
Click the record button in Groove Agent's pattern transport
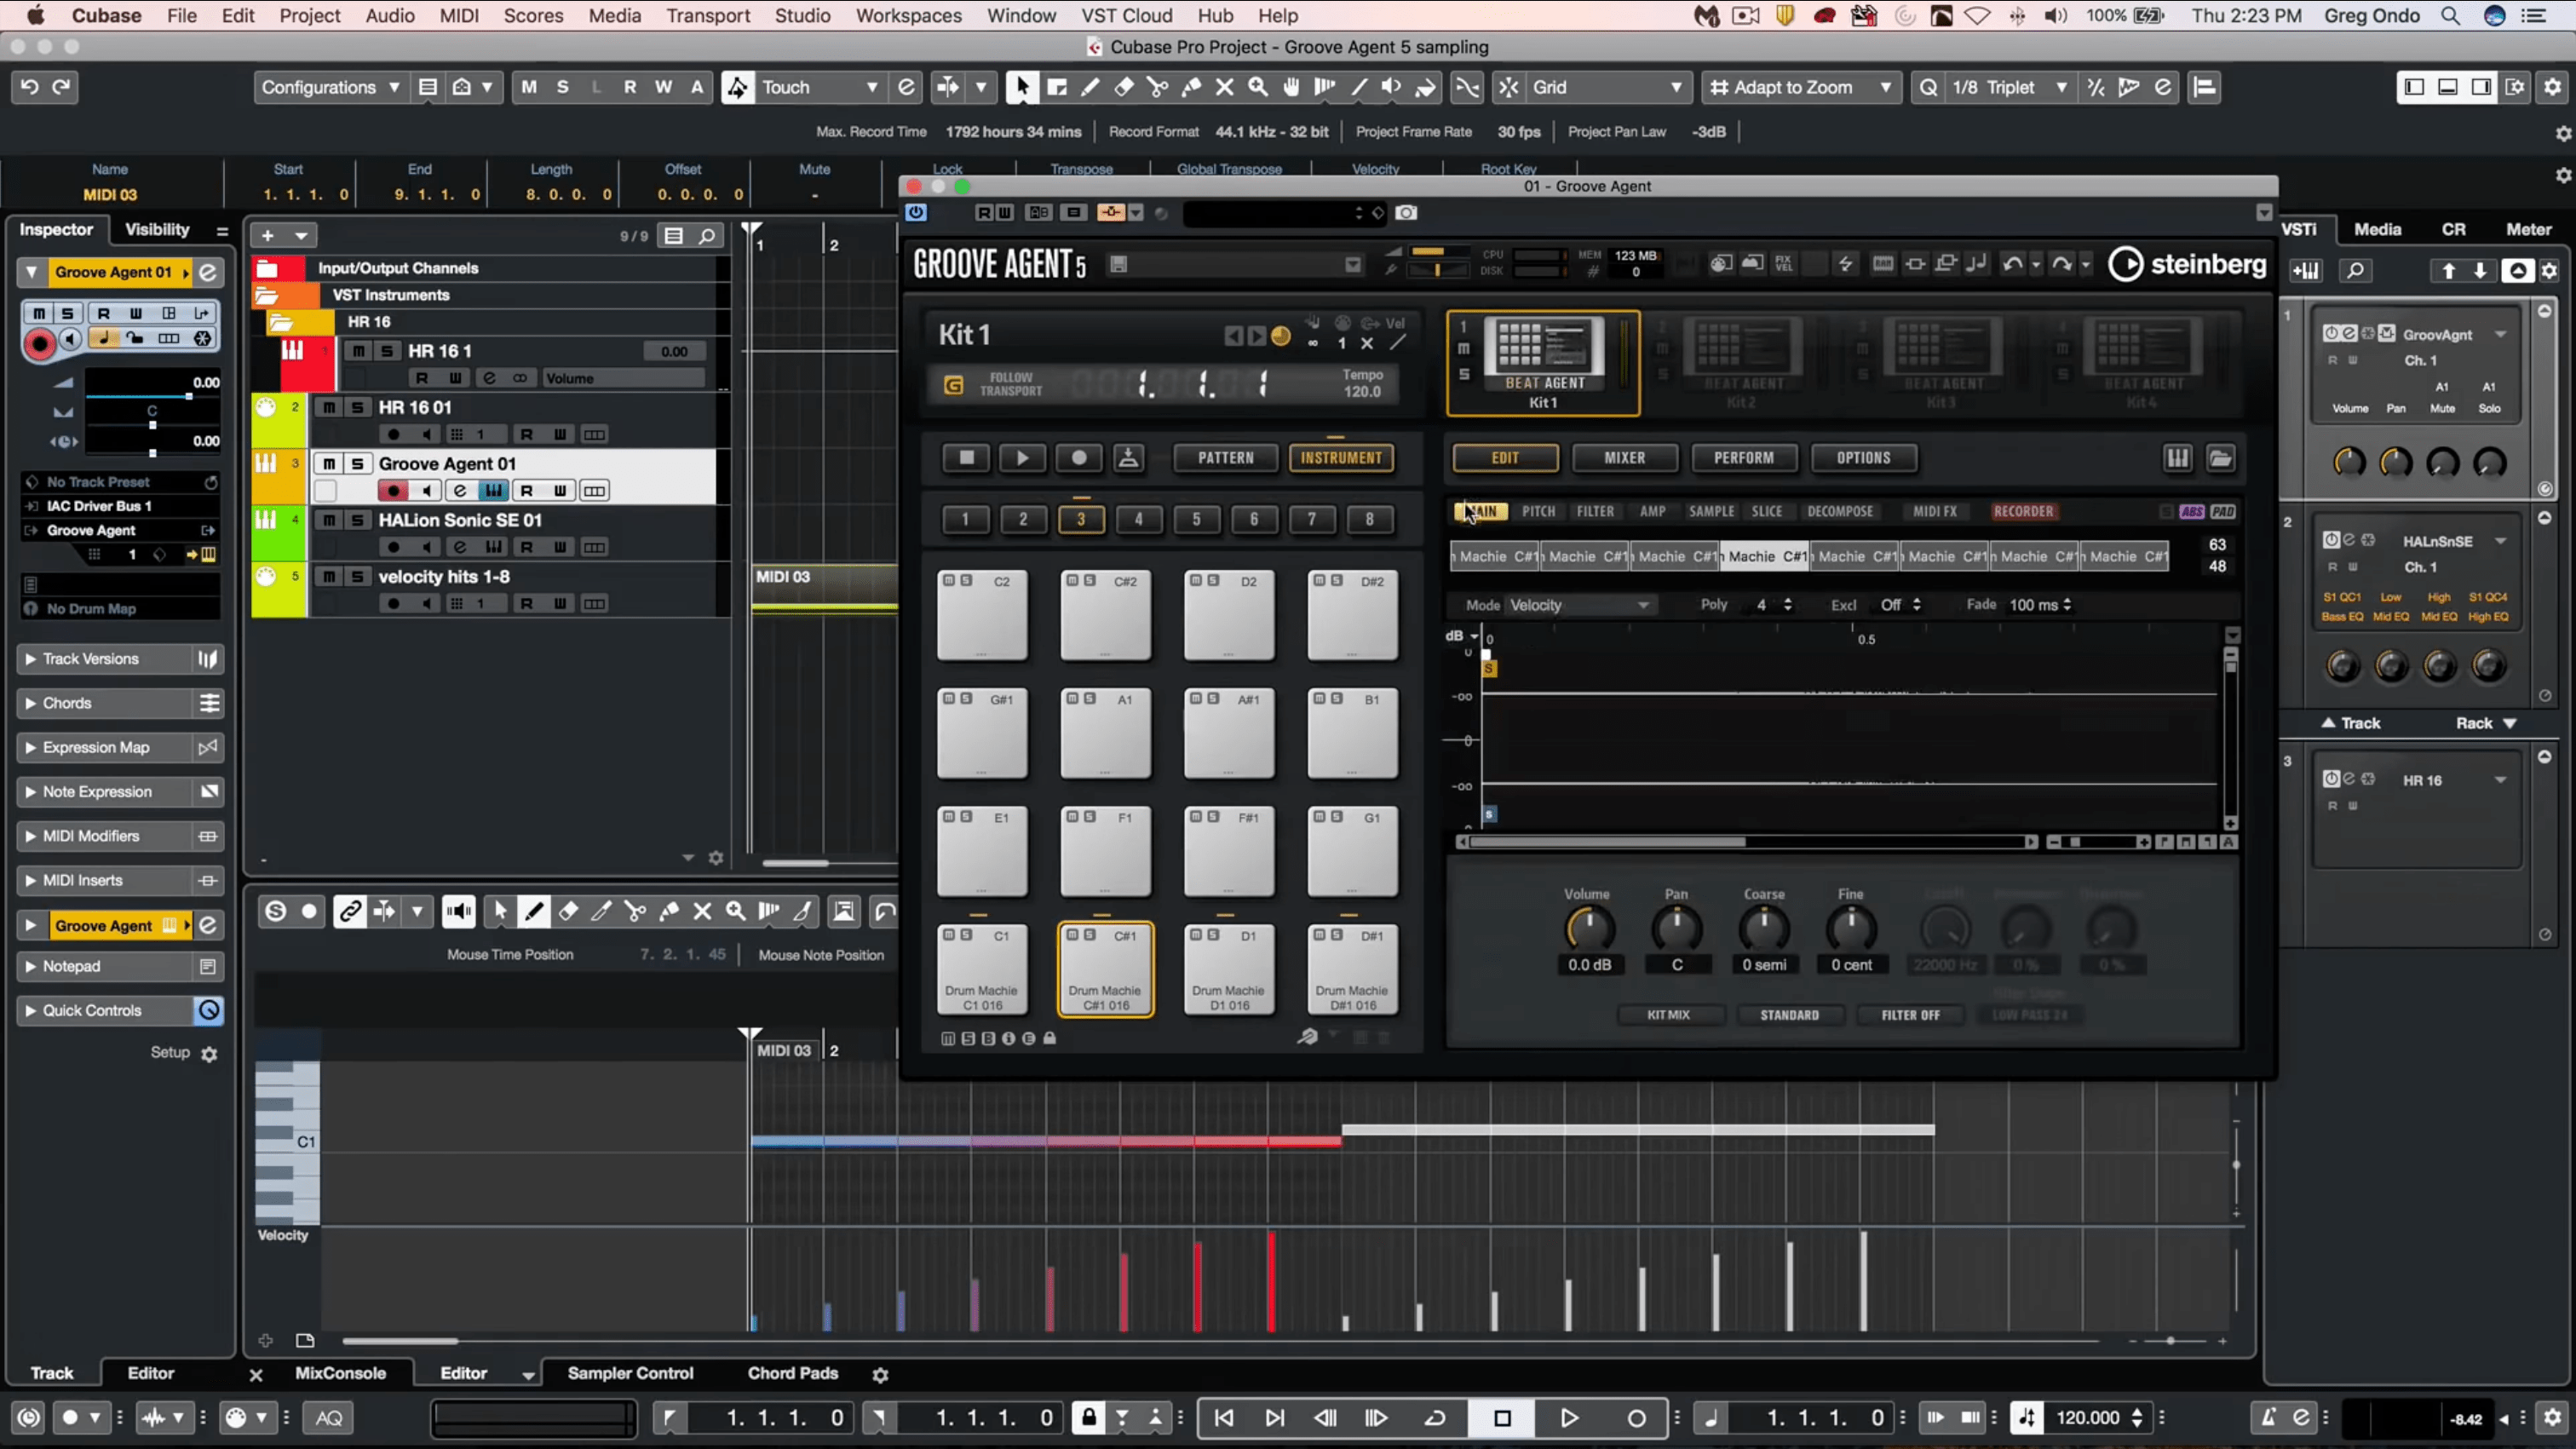pyautogui.click(x=1079, y=458)
